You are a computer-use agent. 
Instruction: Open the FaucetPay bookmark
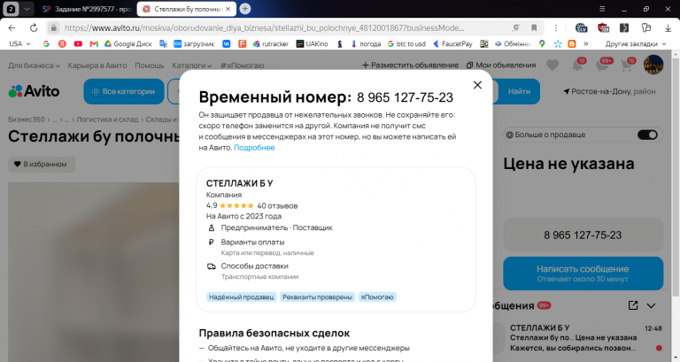pyautogui.click(x=452, y=43)
